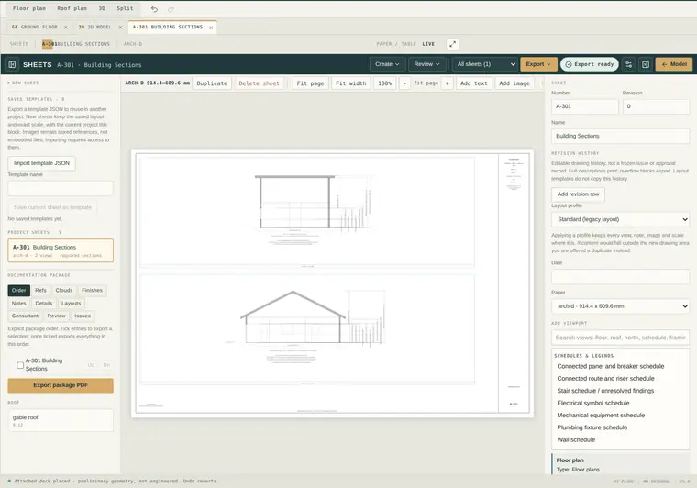Set zoom to 100%

[384, 83]
